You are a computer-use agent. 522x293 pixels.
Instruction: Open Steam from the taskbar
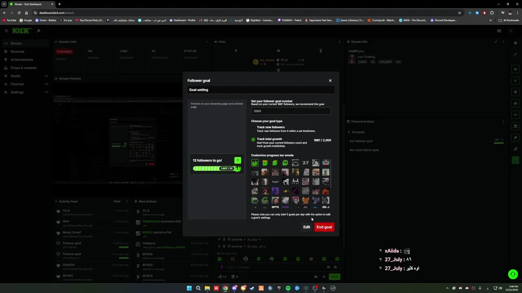pos(252,288)
